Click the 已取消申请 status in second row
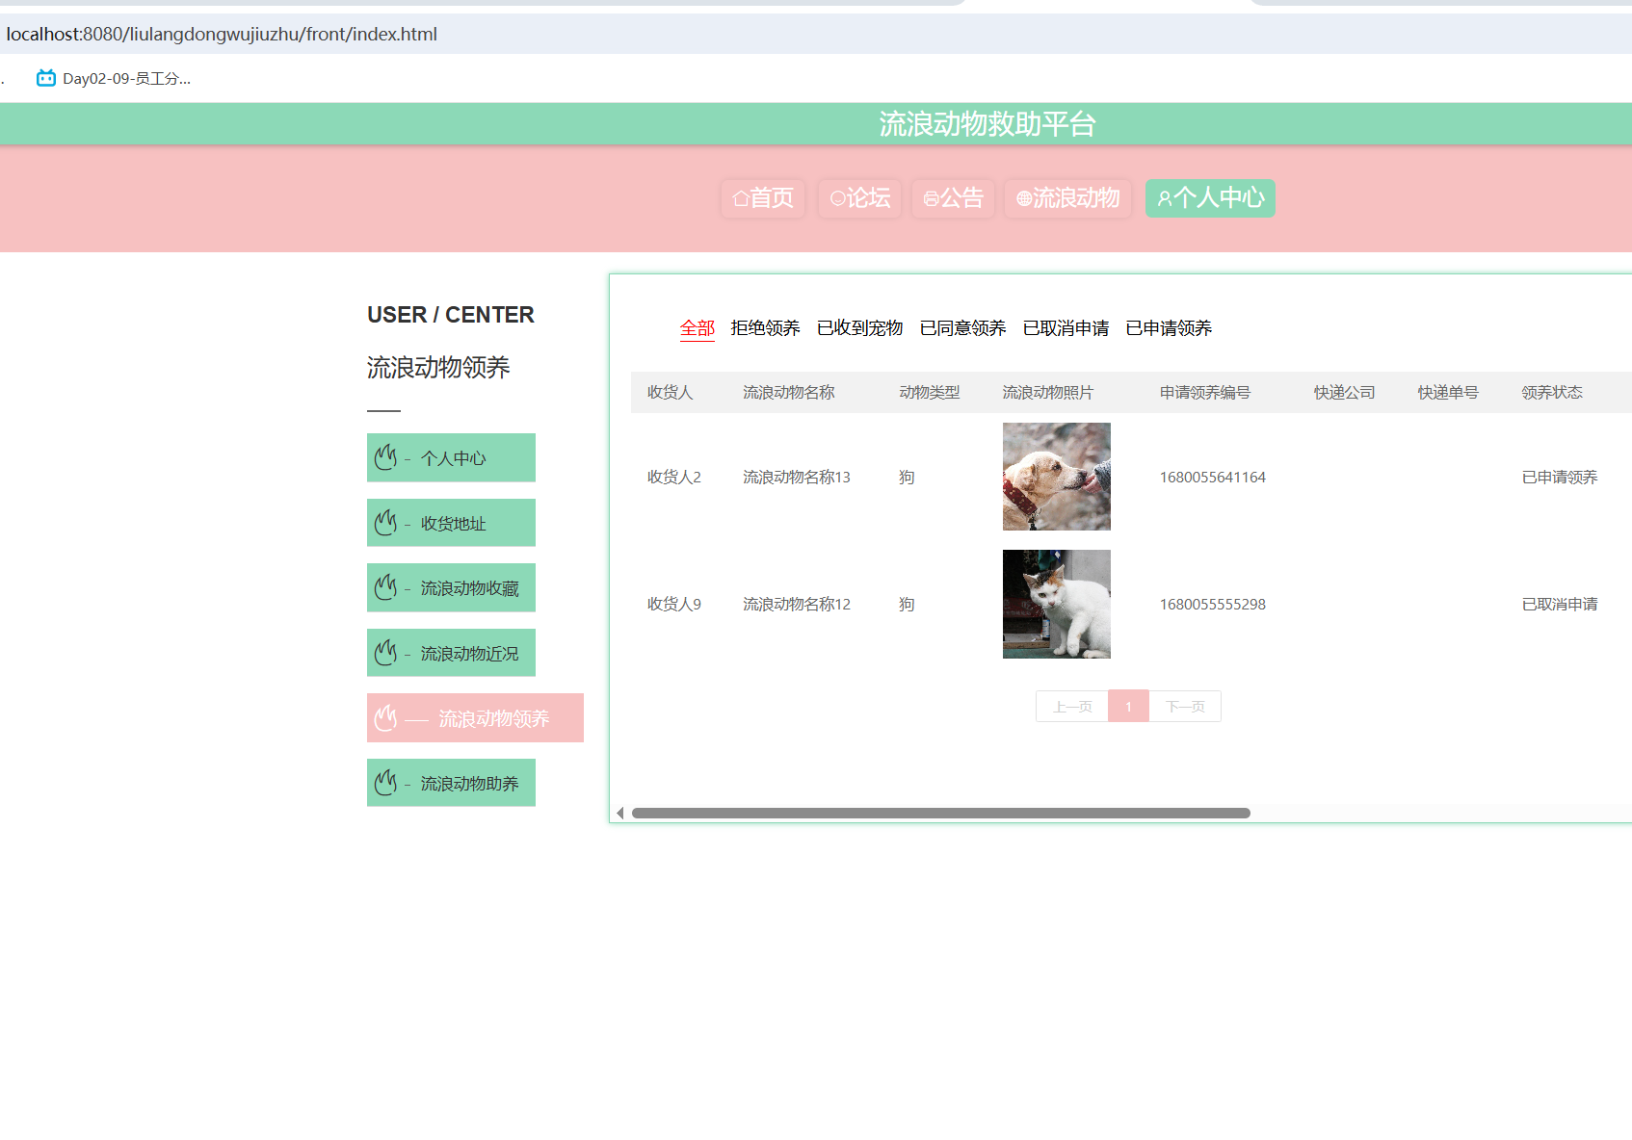Screen dimensions: 1632x1140 click(1560, 605)
